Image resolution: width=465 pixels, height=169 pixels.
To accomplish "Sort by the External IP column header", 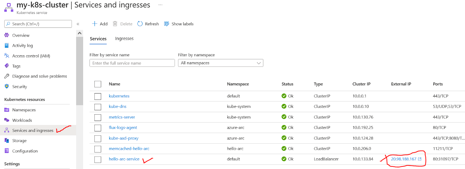I will coord(401,84).
